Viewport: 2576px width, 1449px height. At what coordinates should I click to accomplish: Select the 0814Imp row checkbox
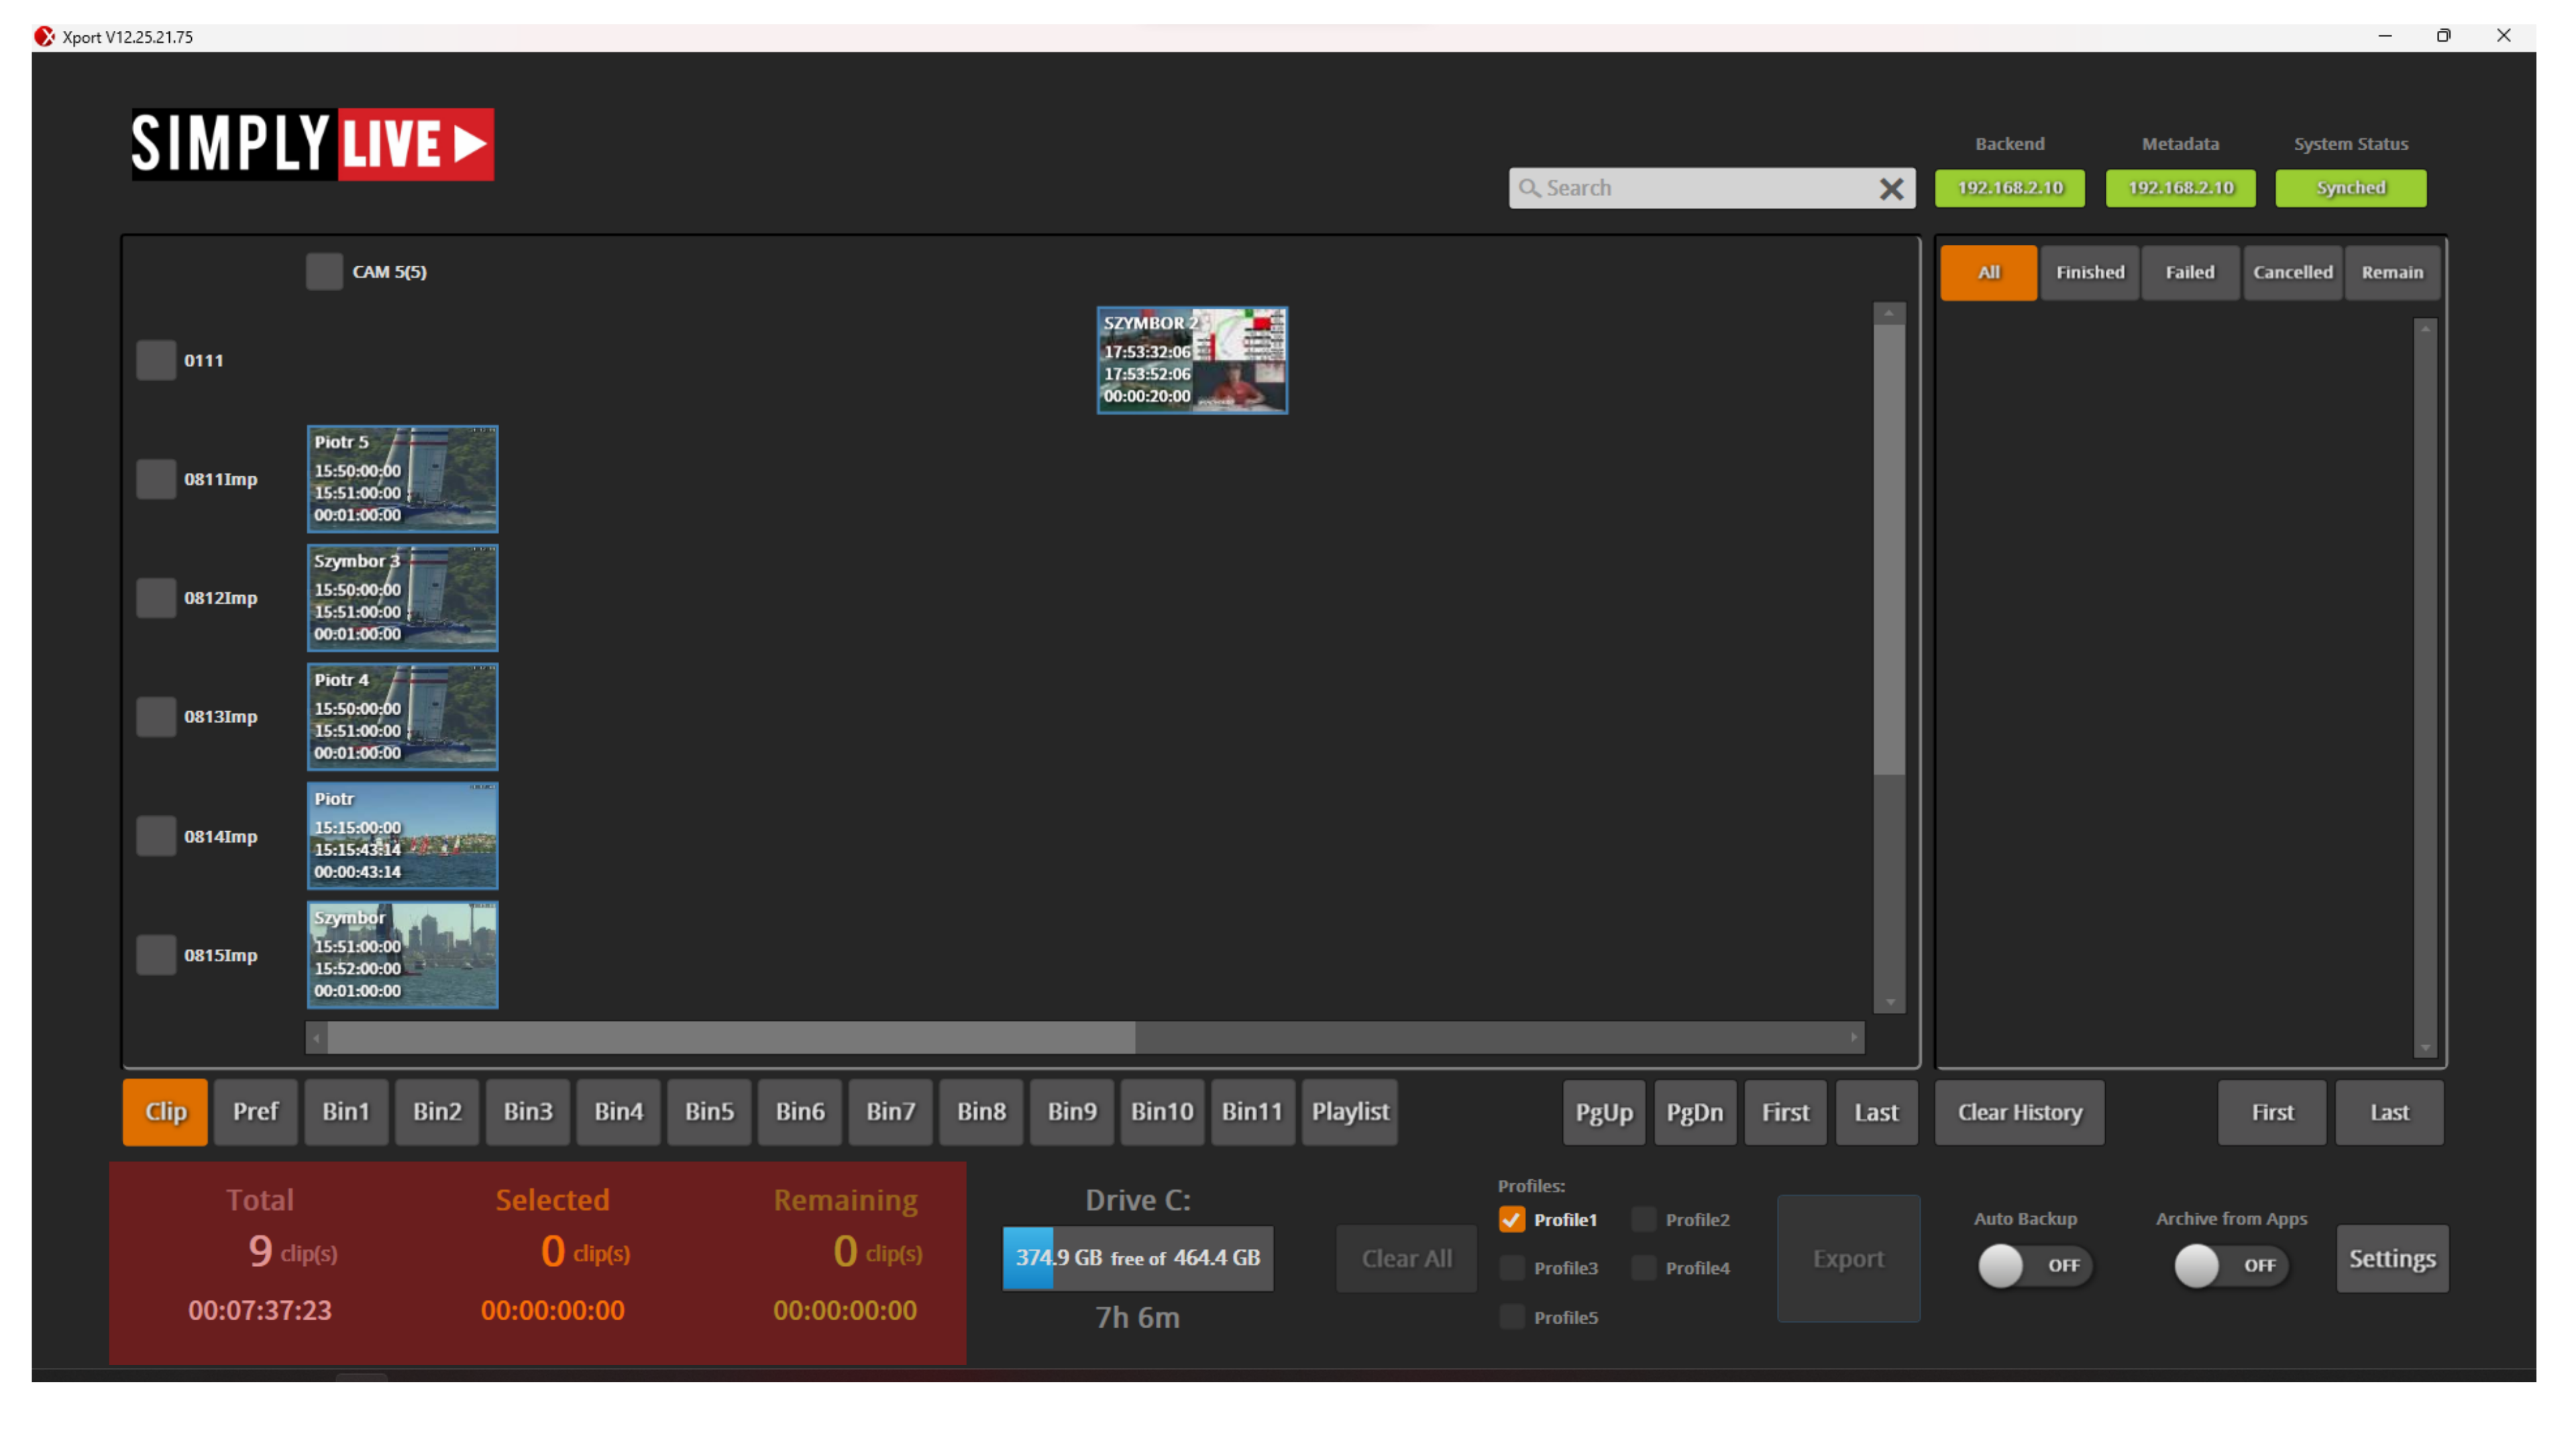pos(155,836)
